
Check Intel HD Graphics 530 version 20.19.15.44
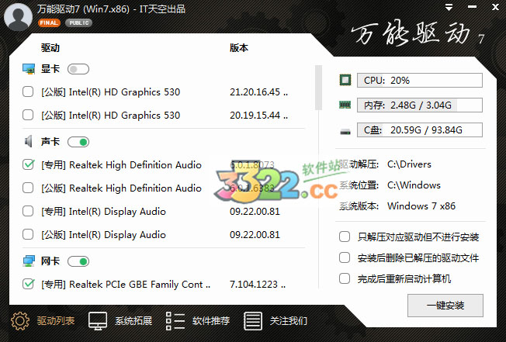tap(28, 115)
